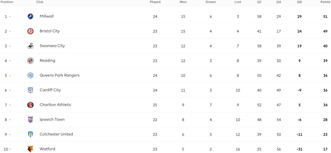Click the Cardiff City bluebird crest

tap(30, 90)
